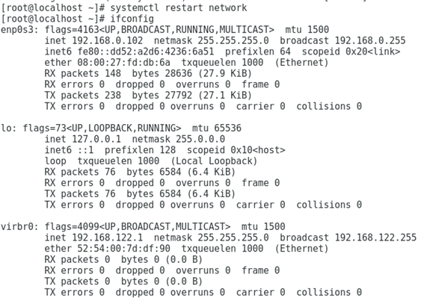The image size is (424, 304).
Task: Click the virbr0 interface name
Action: [x=19, y=226]
